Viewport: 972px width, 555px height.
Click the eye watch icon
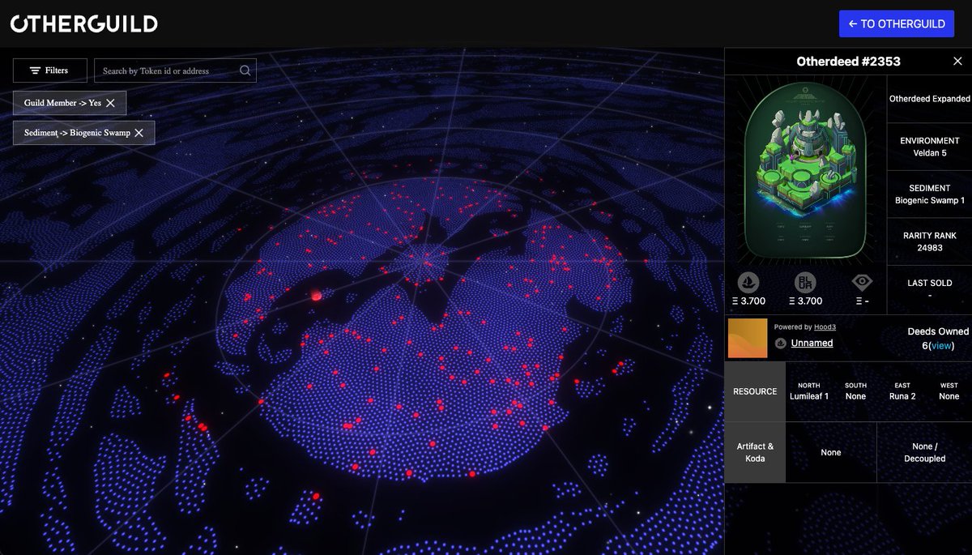click(862, 282)
